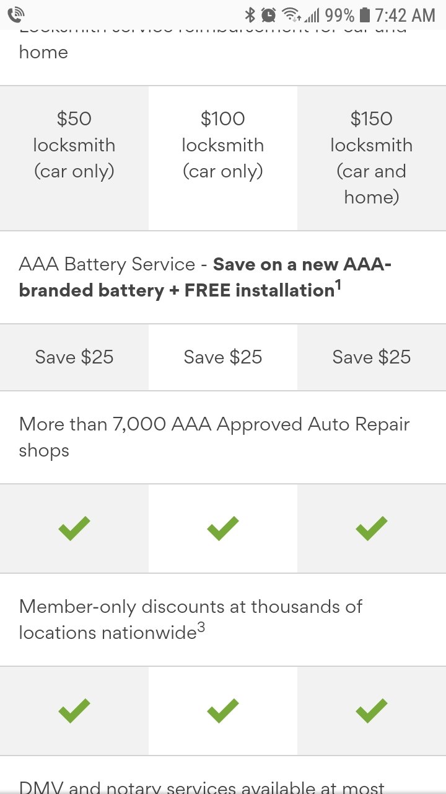
Task: Tap the AAA Battery Service footnote 1 superscript
Action: pyautogui.click(x=339, y=285)
